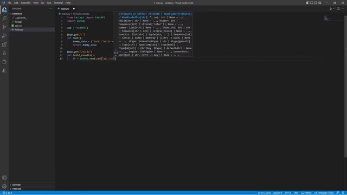
Task: Open the Search view in the activity bar
Action: [4, 18]
